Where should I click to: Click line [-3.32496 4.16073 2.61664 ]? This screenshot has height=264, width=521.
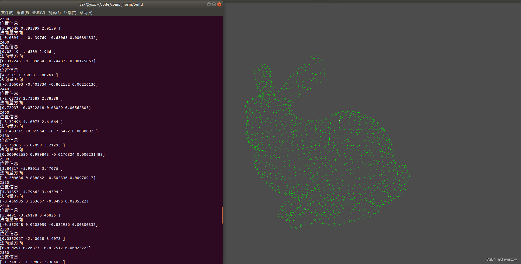(31, 122)
